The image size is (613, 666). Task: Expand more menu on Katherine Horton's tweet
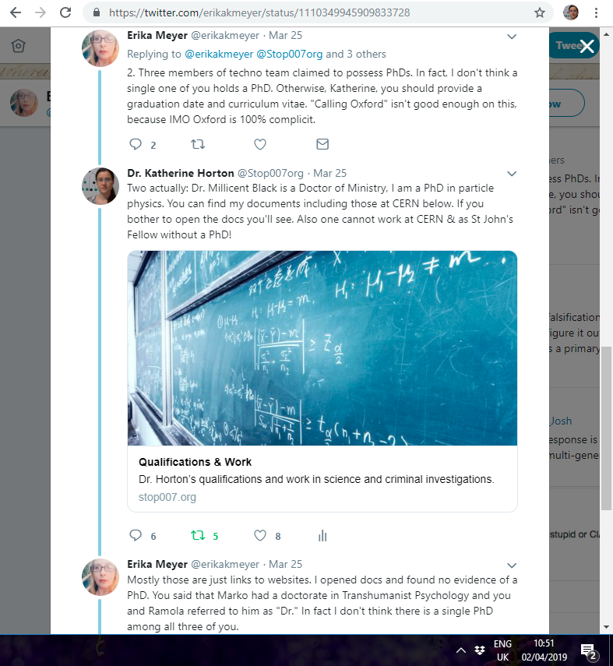[512, 174]
